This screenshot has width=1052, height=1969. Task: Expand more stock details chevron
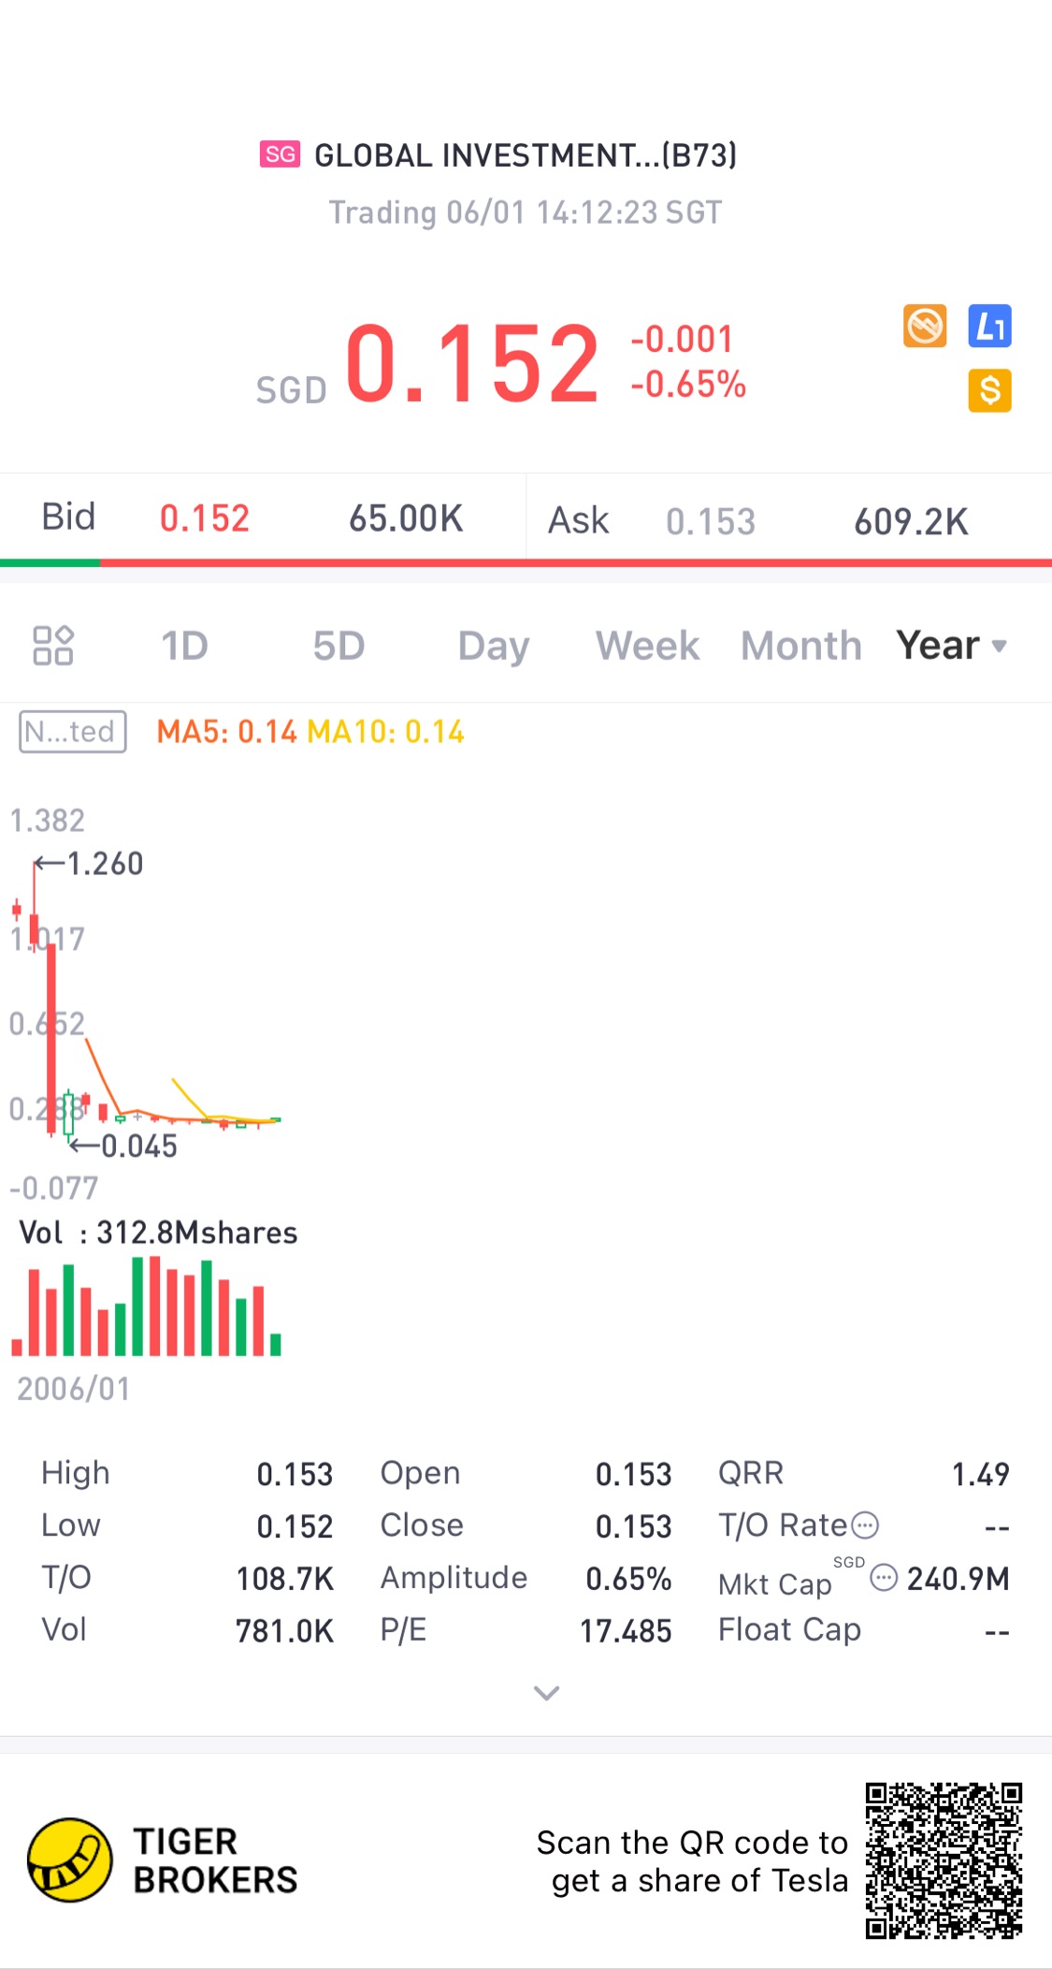click(x=546, y=1692)
